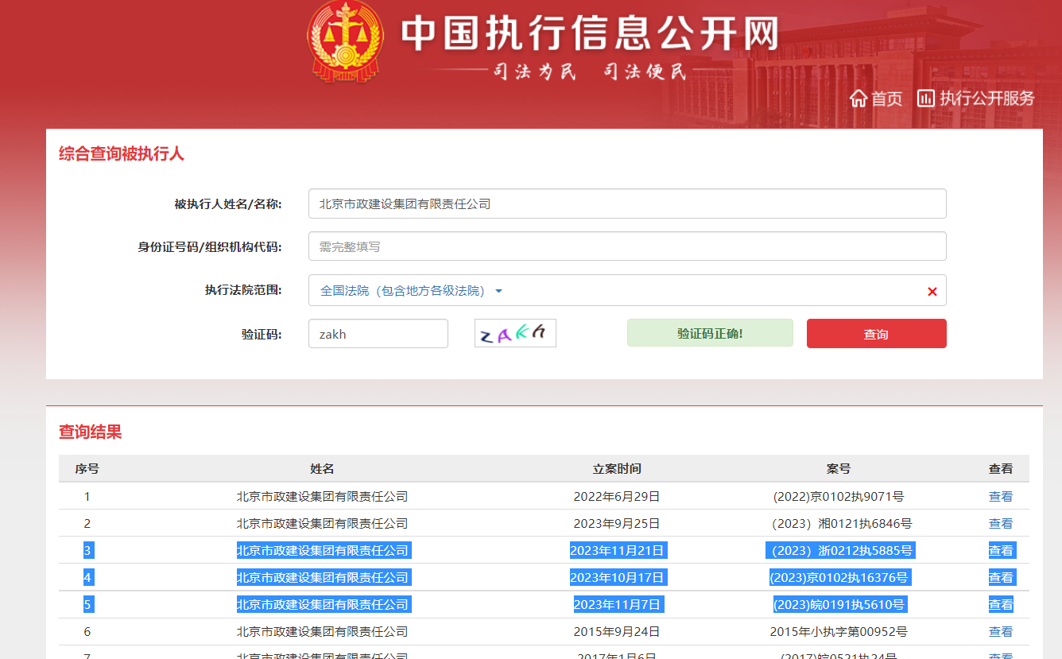This screenshot has width=1062, height=659.
Task: Click the 被执行人姓名/名称 input field
Action: (626, 204)
